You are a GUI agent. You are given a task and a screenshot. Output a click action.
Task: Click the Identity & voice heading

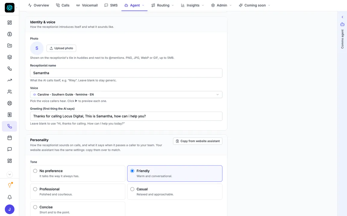[x=43, y=22]
